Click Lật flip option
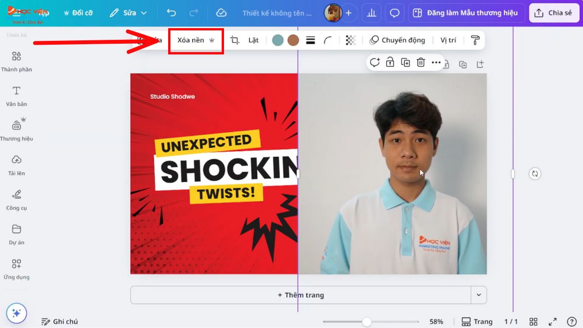Screen dimensions: 583x328 coord(254,40)
